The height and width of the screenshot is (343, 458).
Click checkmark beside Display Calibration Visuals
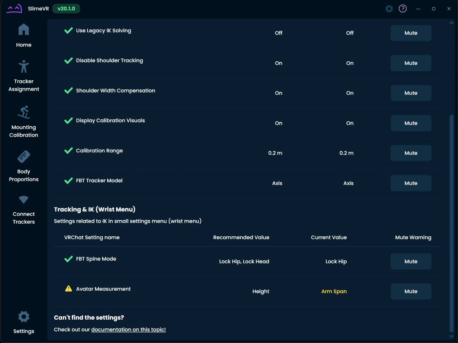pos(68,121)
